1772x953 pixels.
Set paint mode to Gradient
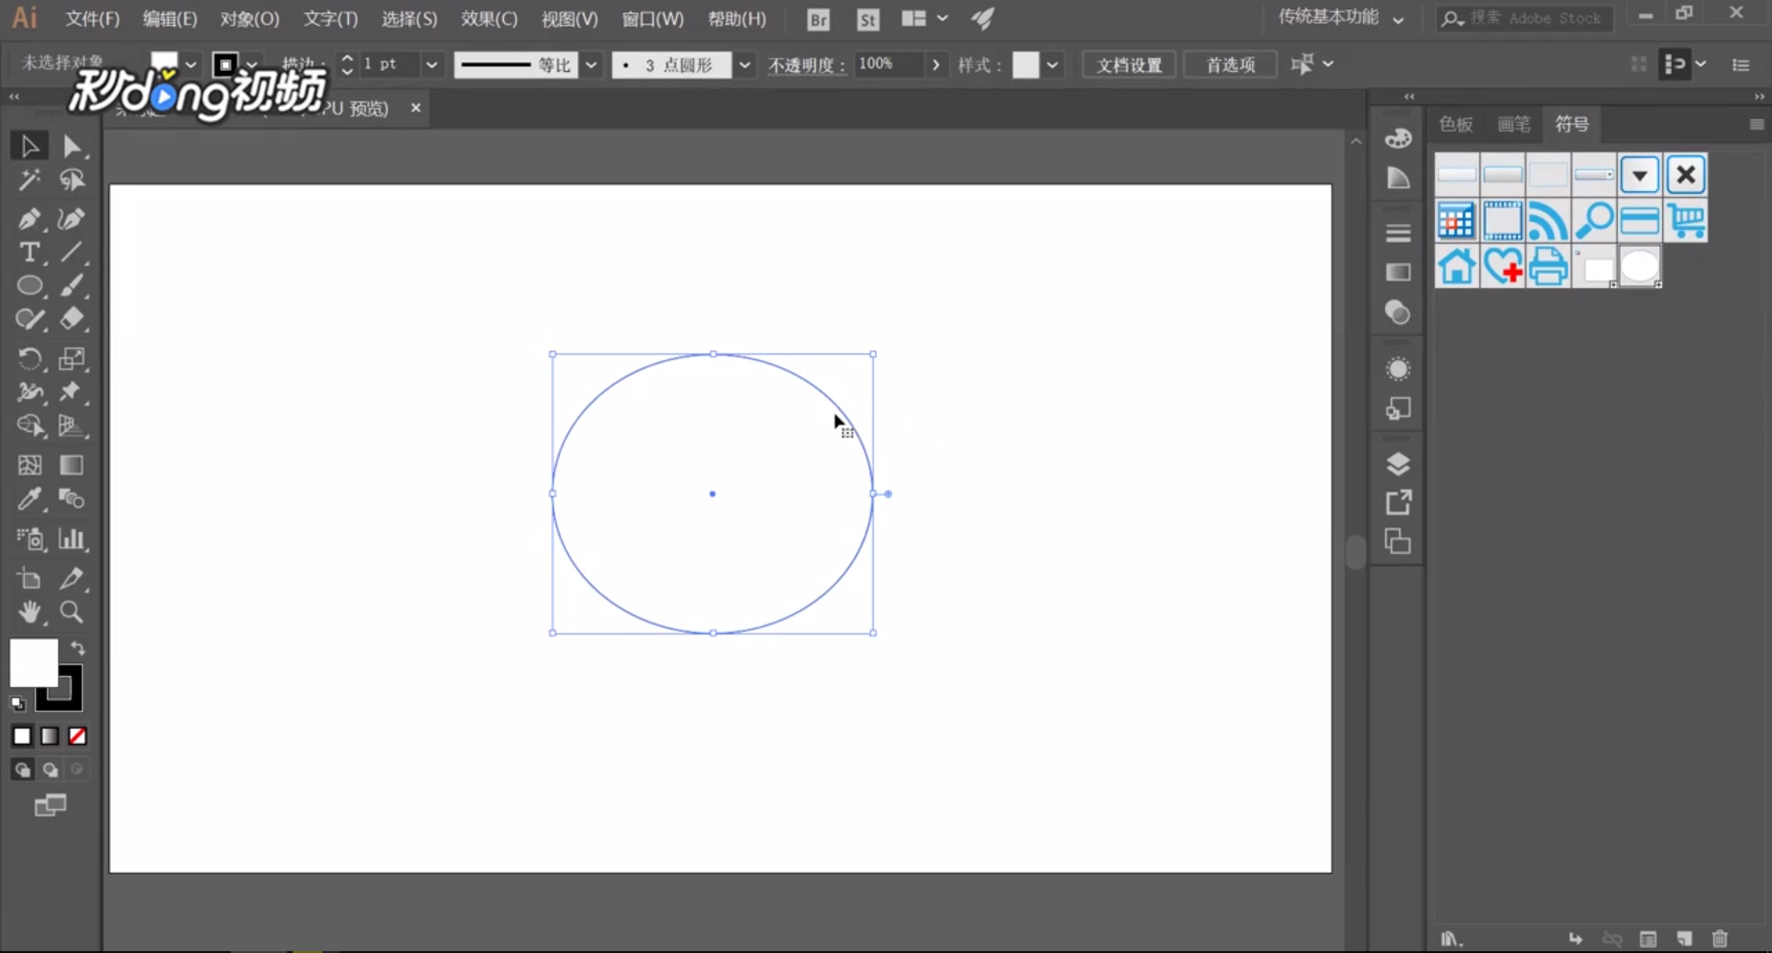50,736
